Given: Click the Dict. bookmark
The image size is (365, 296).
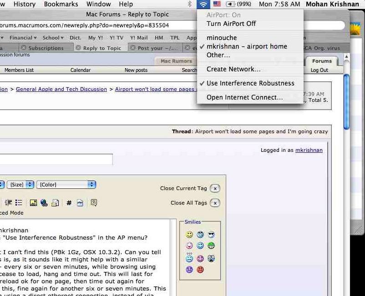Looking at the screenshot, I should (x=75, y=38).
